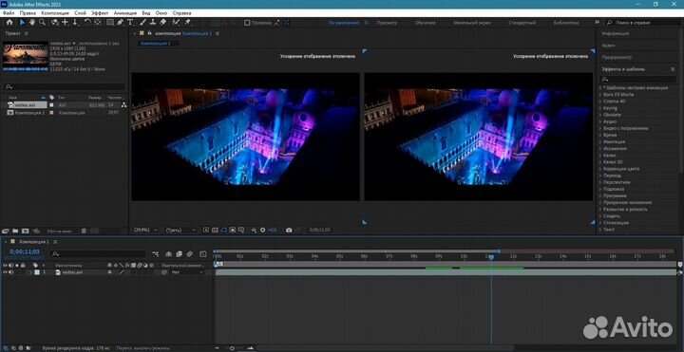The image size is (684, 352).
Task: Click the timeline current time indicator playhead
Action: click(491, 257)
